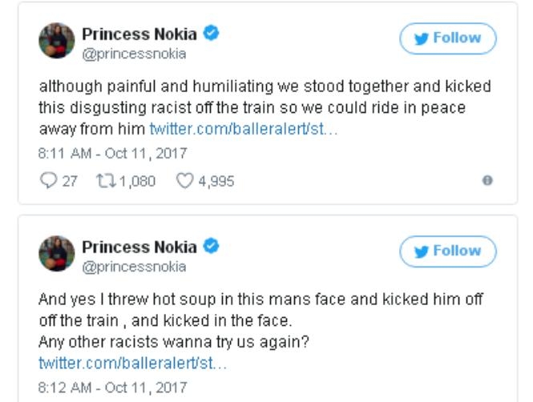The width and height of the screenshot is (533, 402).
Task: Click the 4,995 likes count
Action: coord(216,181)
